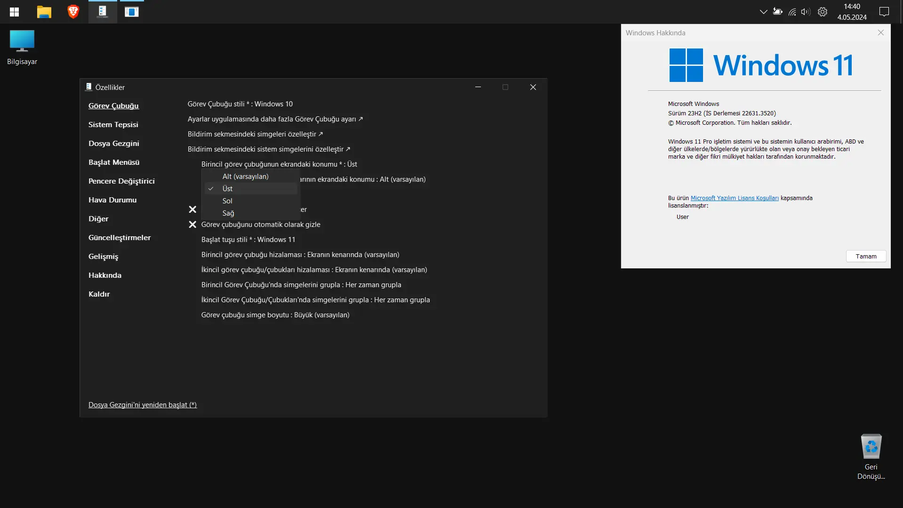This screenshot has height=508, width=903.
Task: Open the Görev Çubuğu section
Action: [x=113, y=106]
